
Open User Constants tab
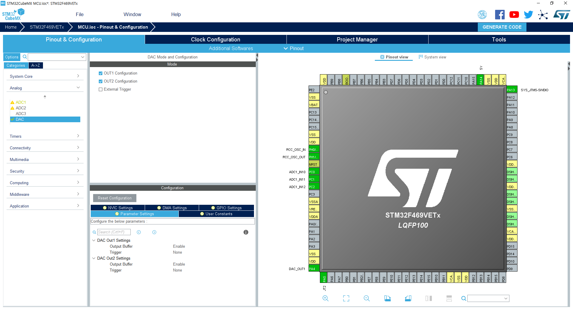tap(216, 214)
